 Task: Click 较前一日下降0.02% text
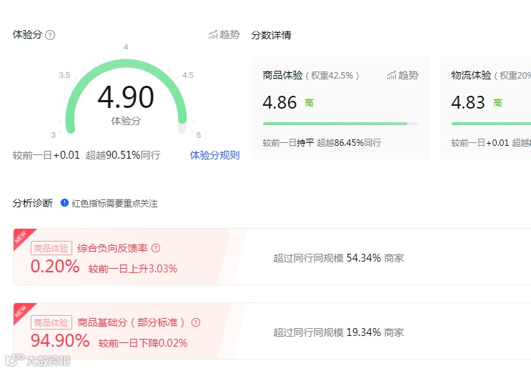[143, 343]
